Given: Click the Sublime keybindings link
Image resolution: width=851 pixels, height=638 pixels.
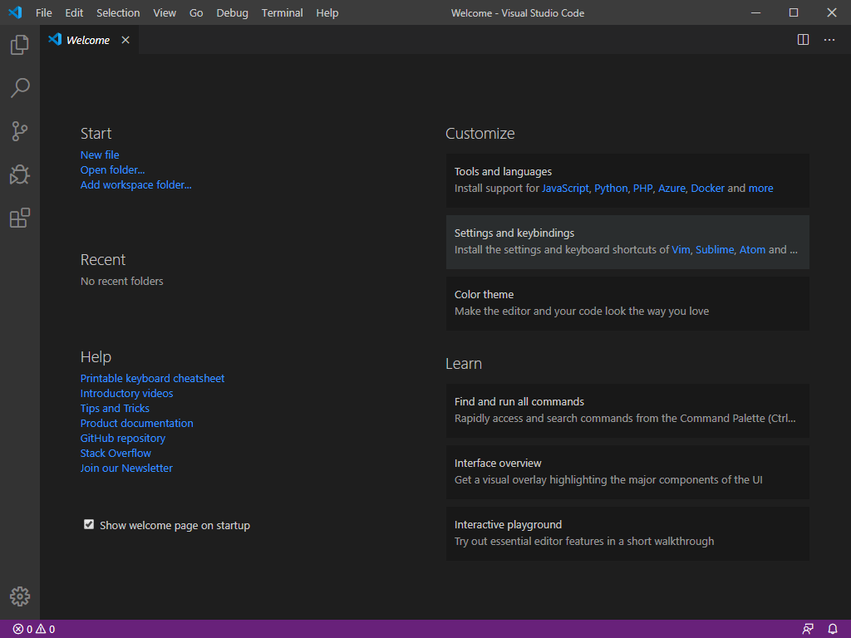Looking at the screenshot, I should pos(715,249).
